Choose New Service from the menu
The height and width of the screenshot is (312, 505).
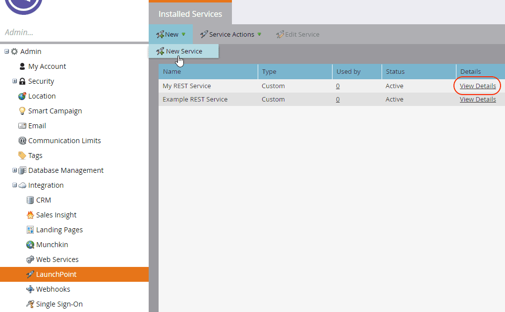click(183, 51)
